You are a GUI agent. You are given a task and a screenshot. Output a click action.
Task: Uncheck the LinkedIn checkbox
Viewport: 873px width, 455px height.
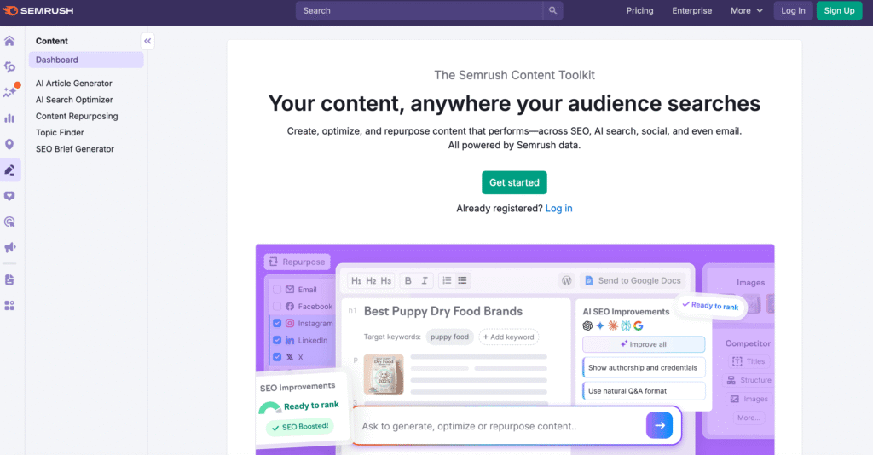[x=277, y=340]
